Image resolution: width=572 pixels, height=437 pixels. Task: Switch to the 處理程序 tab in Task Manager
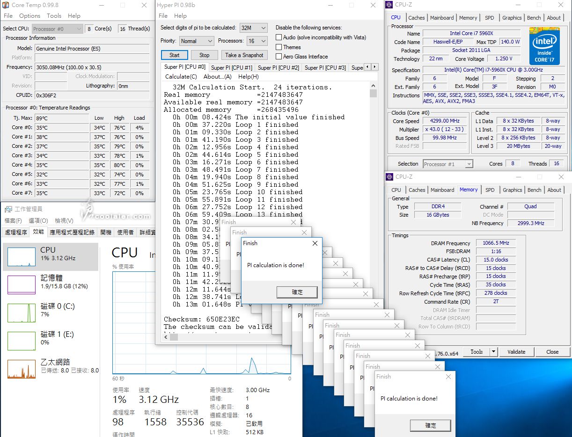point(16,232)
